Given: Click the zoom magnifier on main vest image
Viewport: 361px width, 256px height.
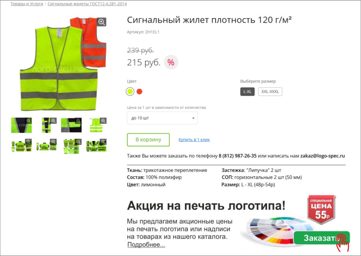Looking at the screenshot, I should coord(102,22).
